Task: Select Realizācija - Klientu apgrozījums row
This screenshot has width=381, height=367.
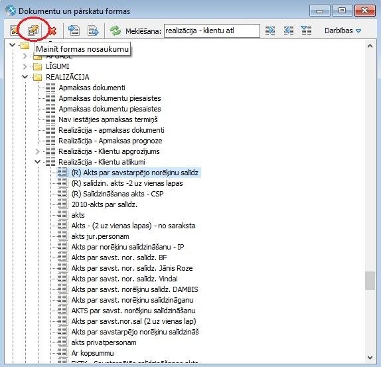Action: (109, 151)
